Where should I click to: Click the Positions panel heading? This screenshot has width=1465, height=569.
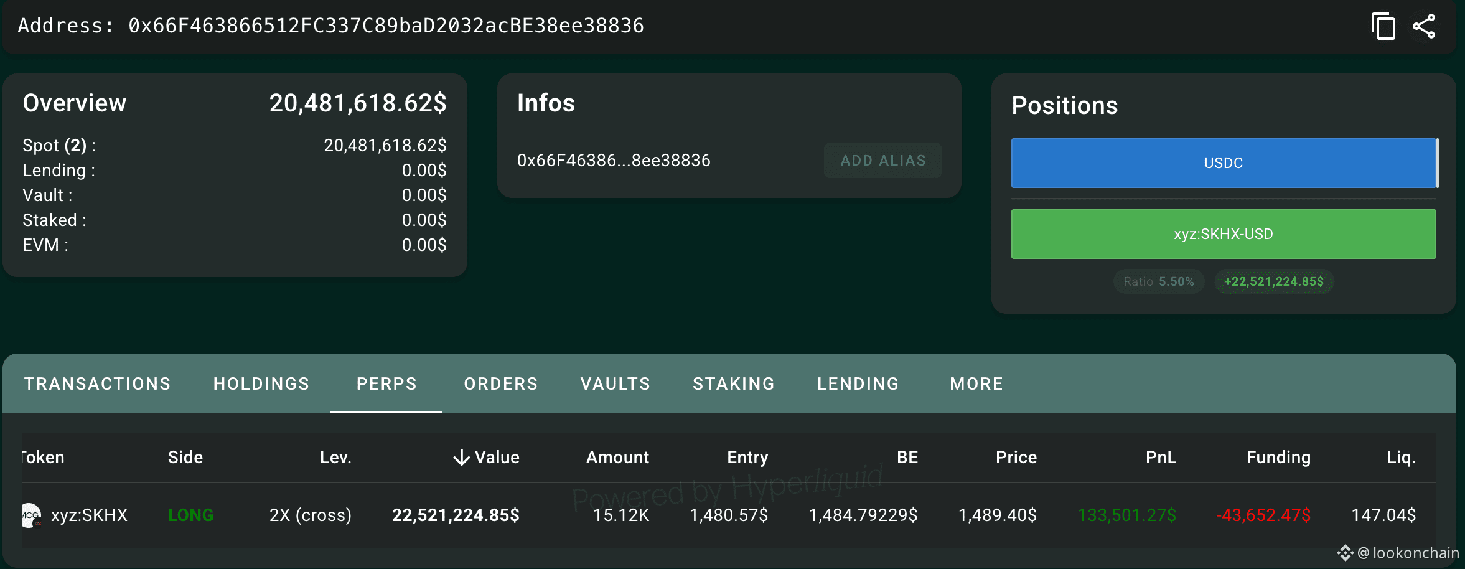pos(1065,106)
